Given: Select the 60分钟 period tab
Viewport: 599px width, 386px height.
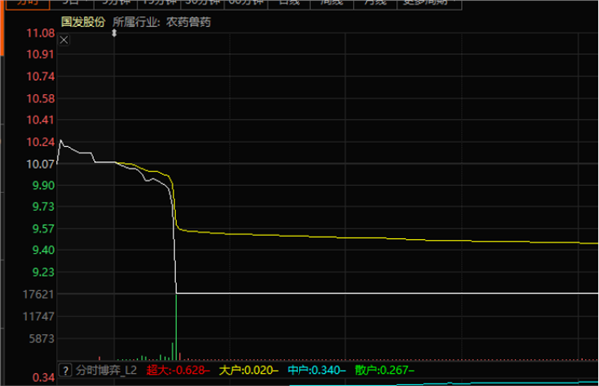Looking at the screenshot, I should pyautogui.click(x=246, y=3).
